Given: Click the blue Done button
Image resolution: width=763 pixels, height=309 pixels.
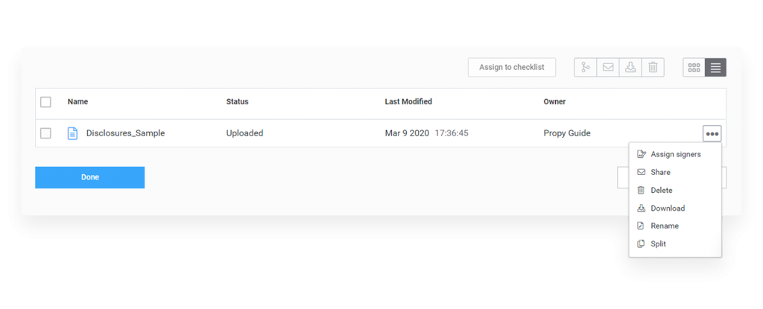Looking at the screenshot, I should 89,177.
